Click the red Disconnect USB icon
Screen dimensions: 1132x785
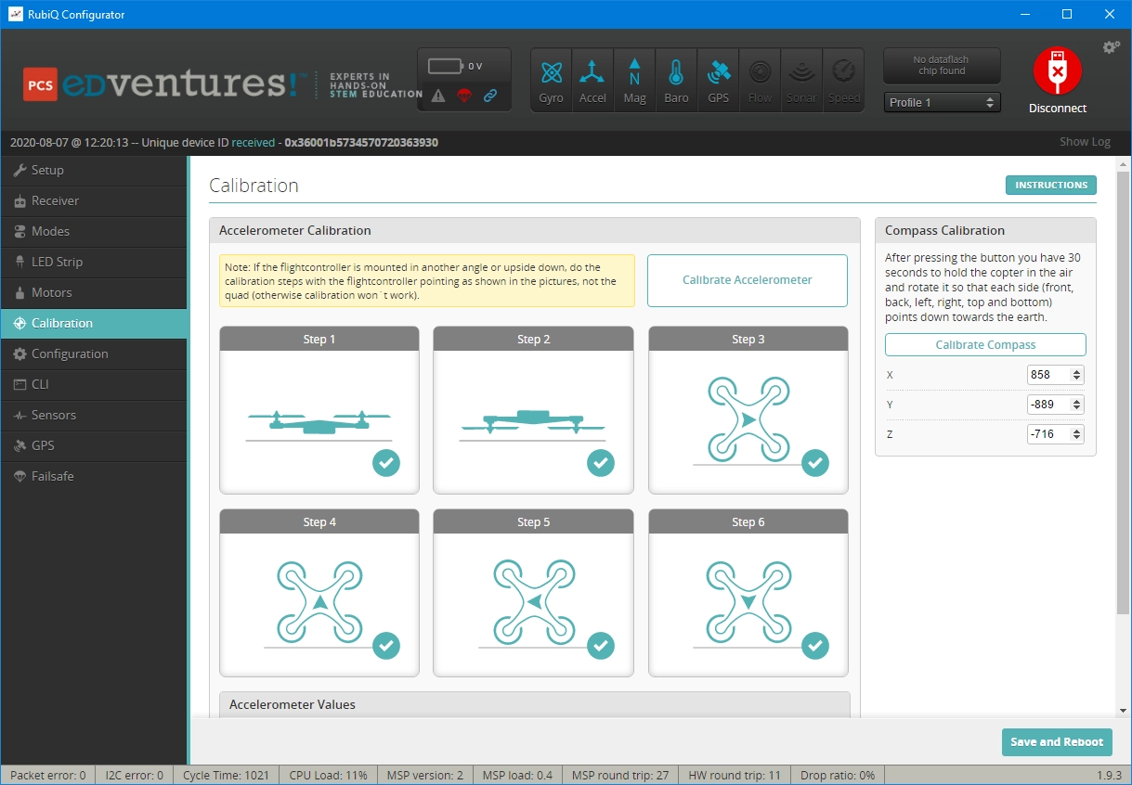click(1057, 71)
